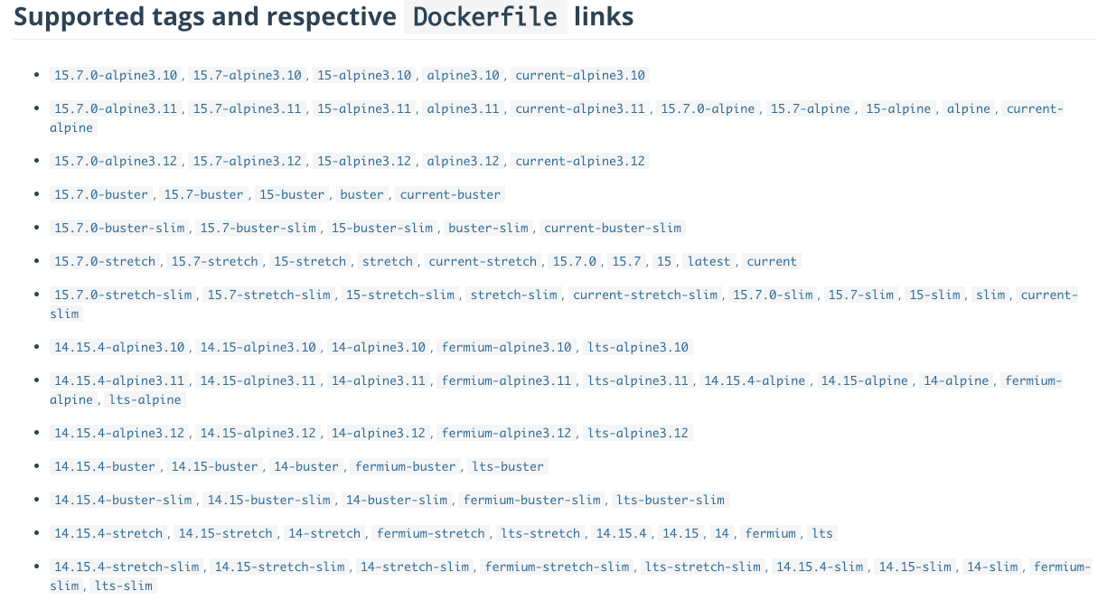The image size is (1107, 600).
Task: Select the 15-alpine3.12 tag link
Action: (364, 161)
